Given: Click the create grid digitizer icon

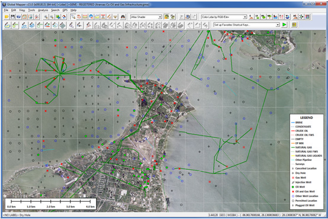Looking at the screenshot, I should 63,25.
